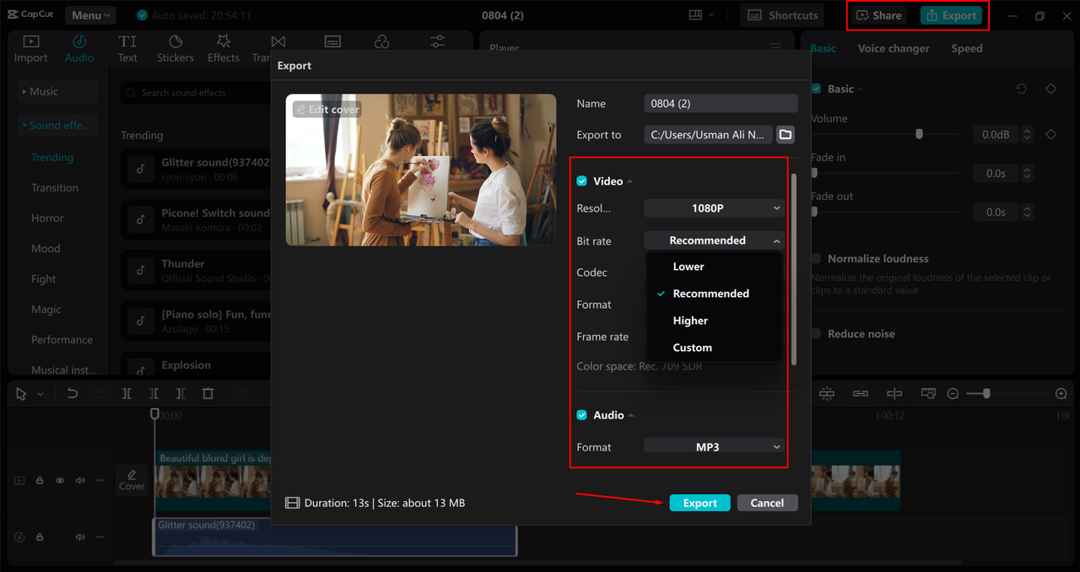Open the Text tool tab

[127, 49]
